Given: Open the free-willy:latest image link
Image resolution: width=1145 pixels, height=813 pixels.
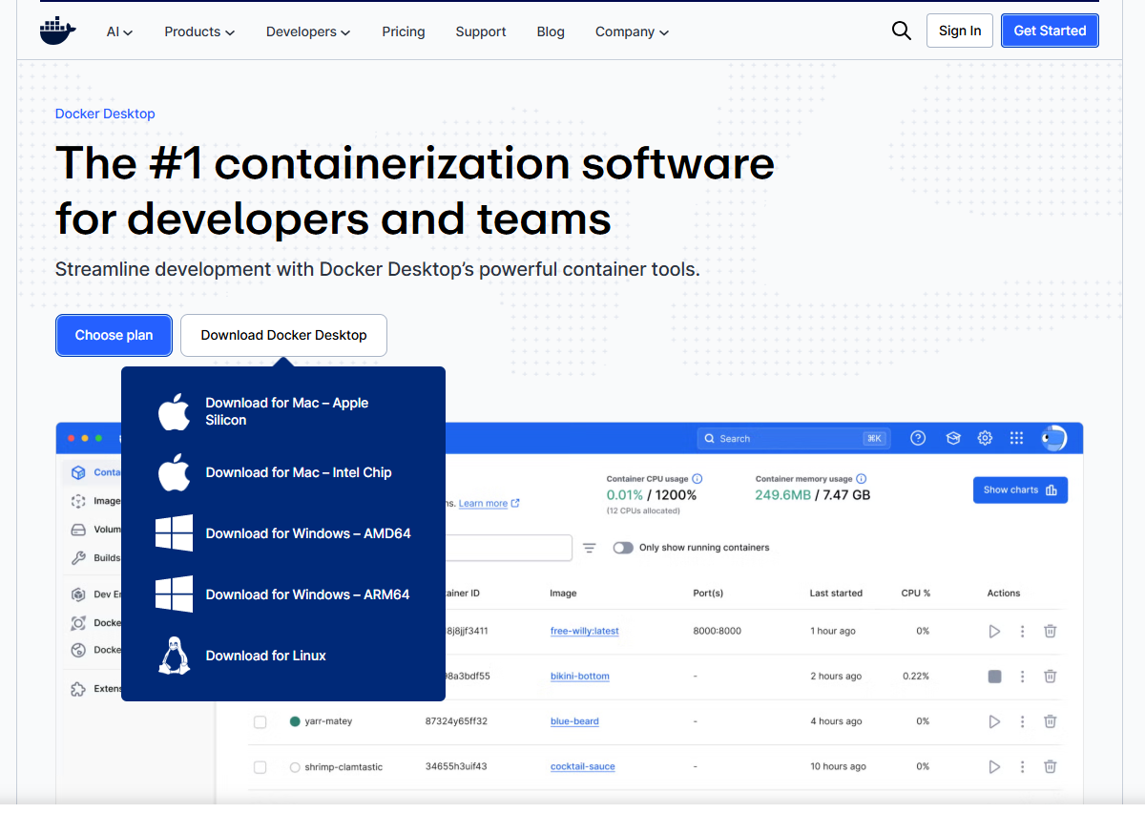Looking at the screenshot, I should click(585, 631).
